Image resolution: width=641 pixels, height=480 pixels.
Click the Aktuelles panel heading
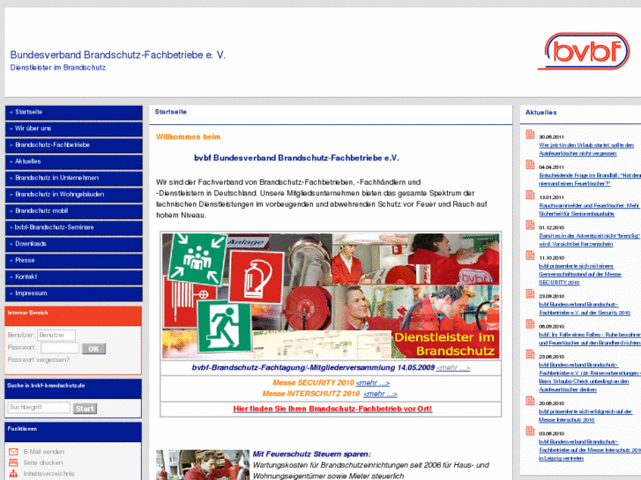(x=540, y=113)
